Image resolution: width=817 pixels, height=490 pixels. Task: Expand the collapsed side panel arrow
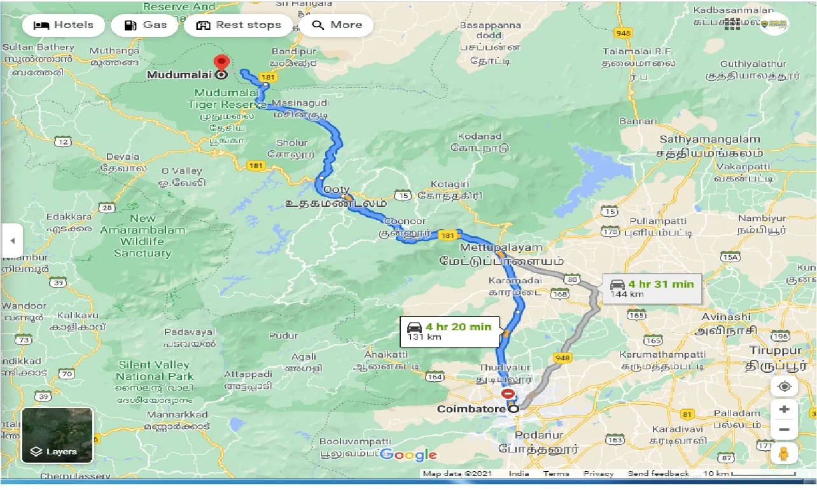(12, 241)
